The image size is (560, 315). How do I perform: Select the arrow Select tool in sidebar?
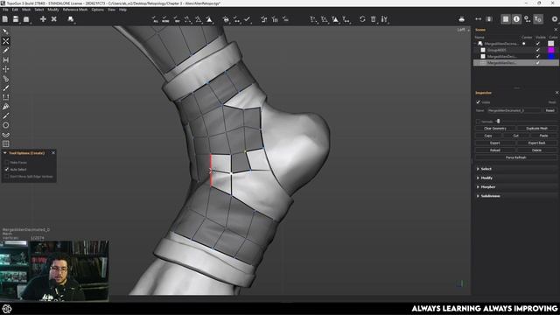(x=6, y=31)
